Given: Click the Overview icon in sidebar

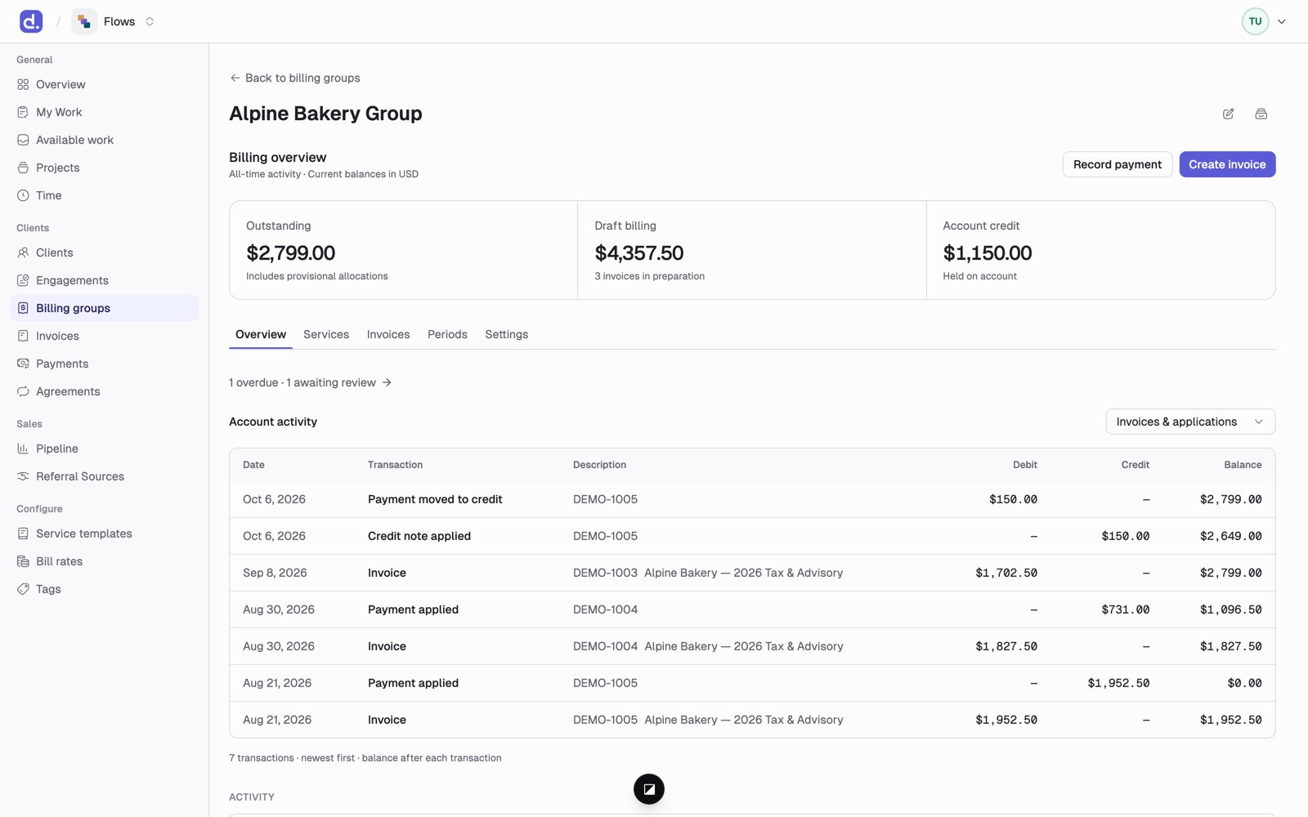Looking at the screenshot, I should click(x=23, y=84).
